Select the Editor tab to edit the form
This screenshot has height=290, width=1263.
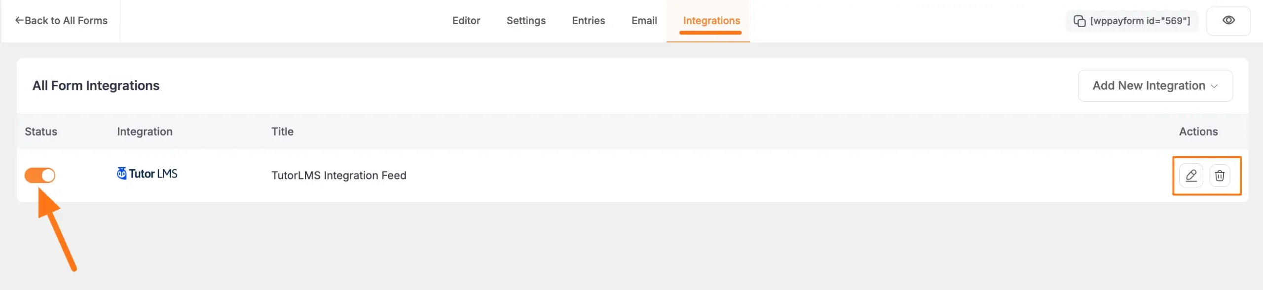point(466,21)
